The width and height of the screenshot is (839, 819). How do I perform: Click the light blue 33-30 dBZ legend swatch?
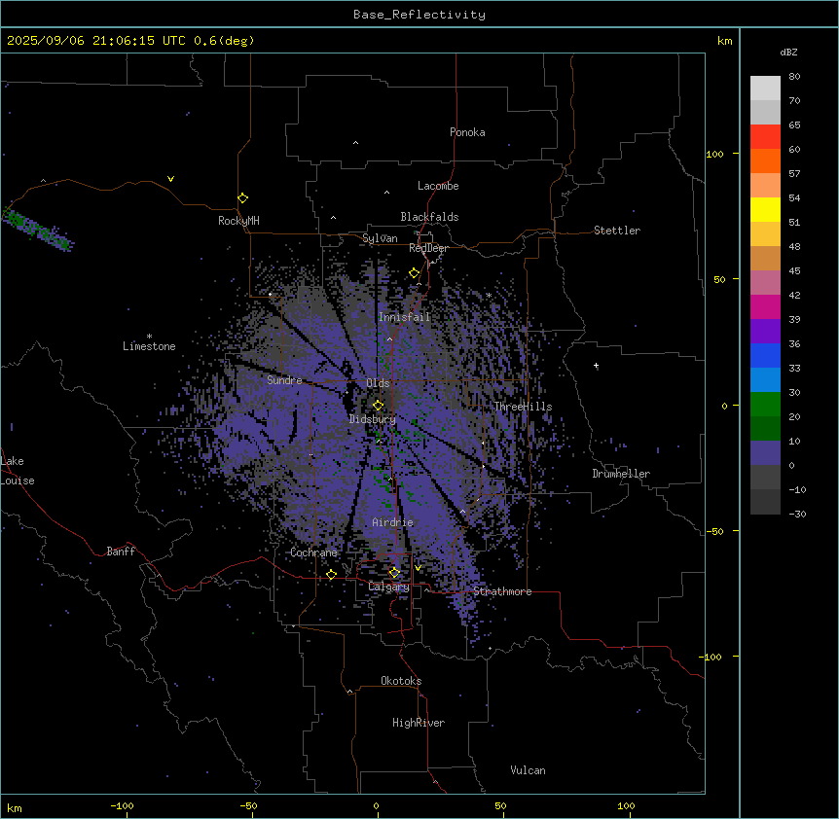pyautogui.click(x=765, y=380)
